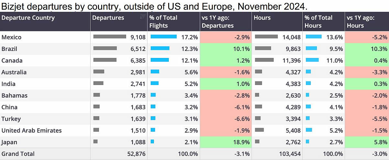Click the % of Total Flights header

tap(163, 22)
